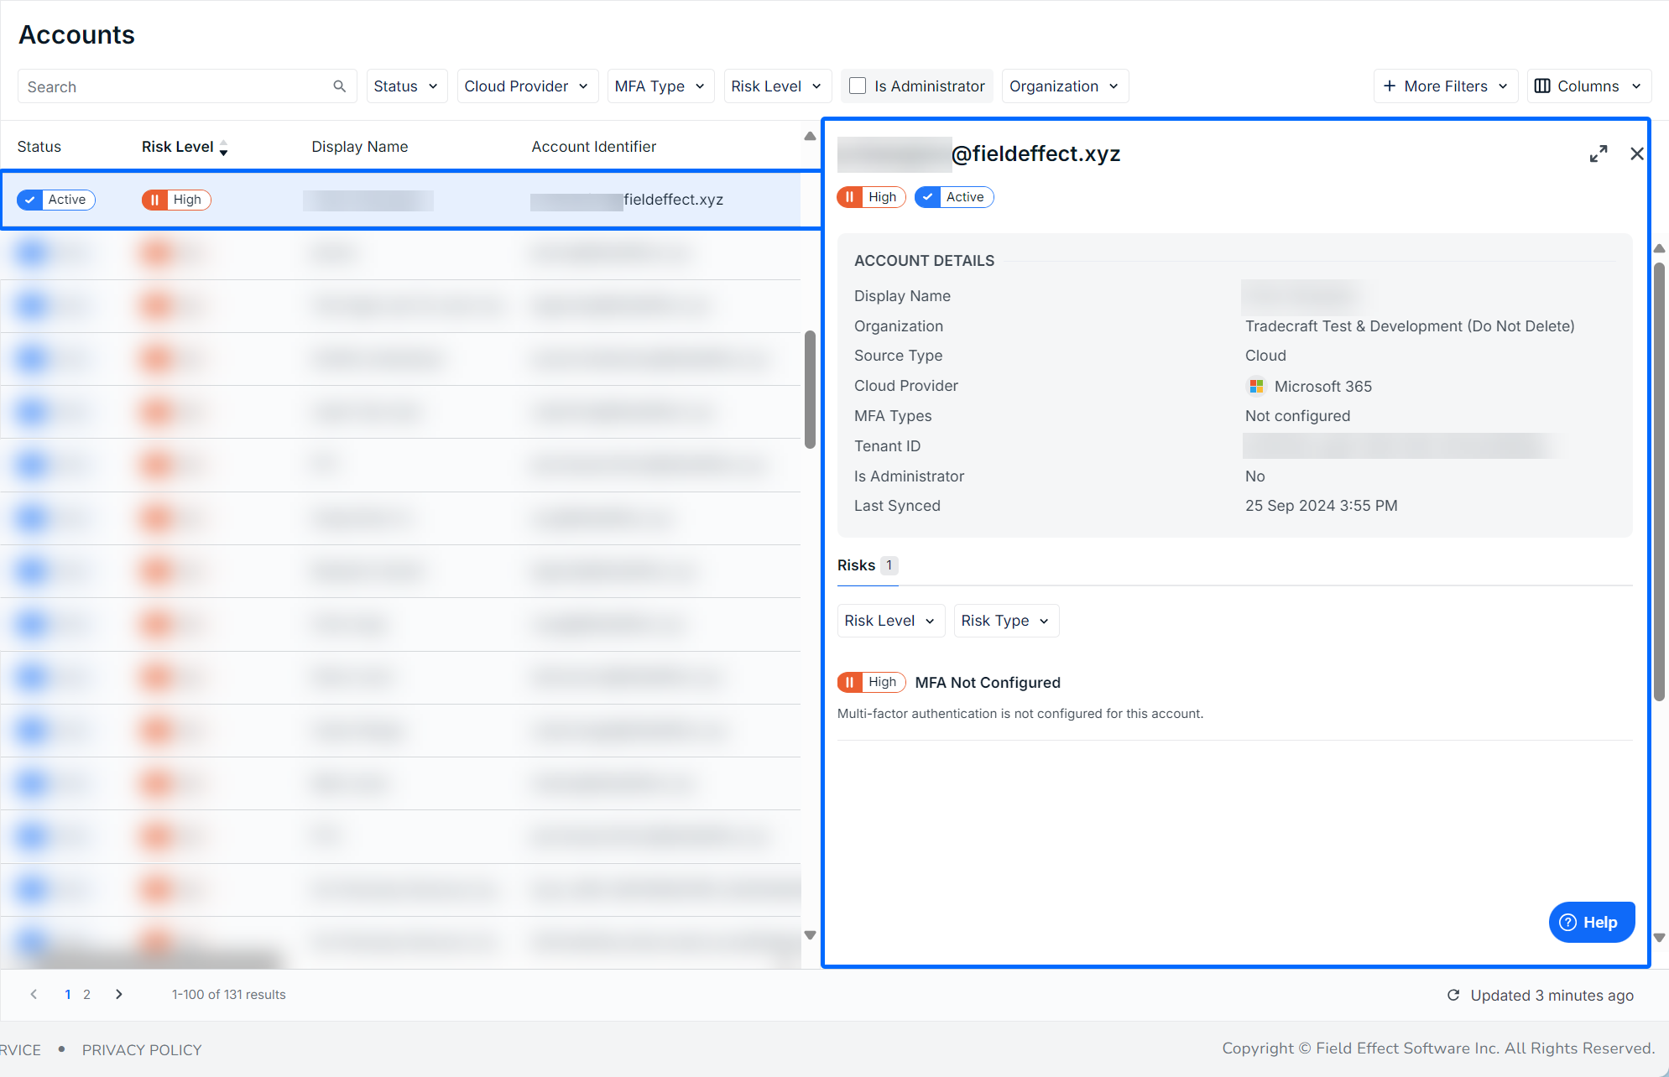Go to page 2 of results
This screenshot has height=1077, width=1669.
coord(86,994)
